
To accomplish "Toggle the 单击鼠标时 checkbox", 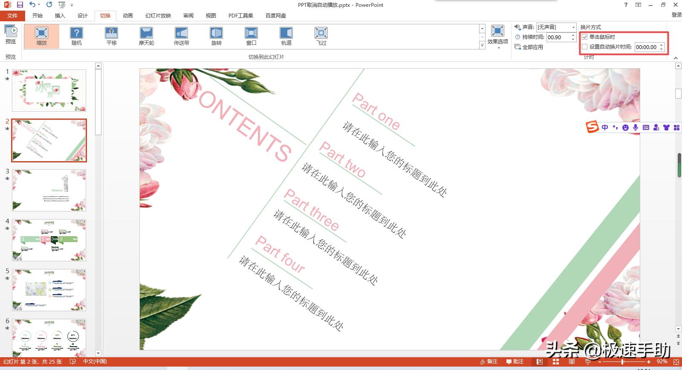I will click(585, 37).
